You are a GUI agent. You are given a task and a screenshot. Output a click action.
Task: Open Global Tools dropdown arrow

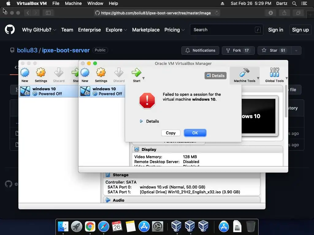point(287,78)
